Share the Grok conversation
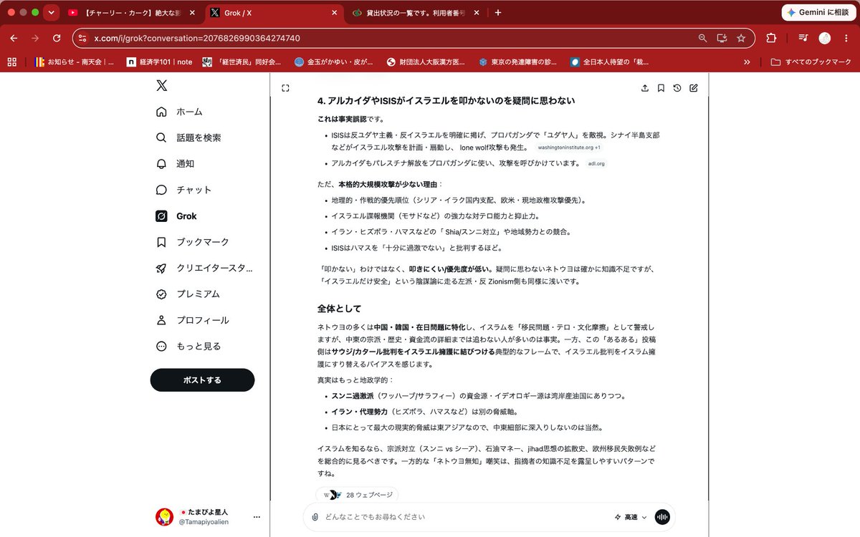 click(x=645, y=88)
